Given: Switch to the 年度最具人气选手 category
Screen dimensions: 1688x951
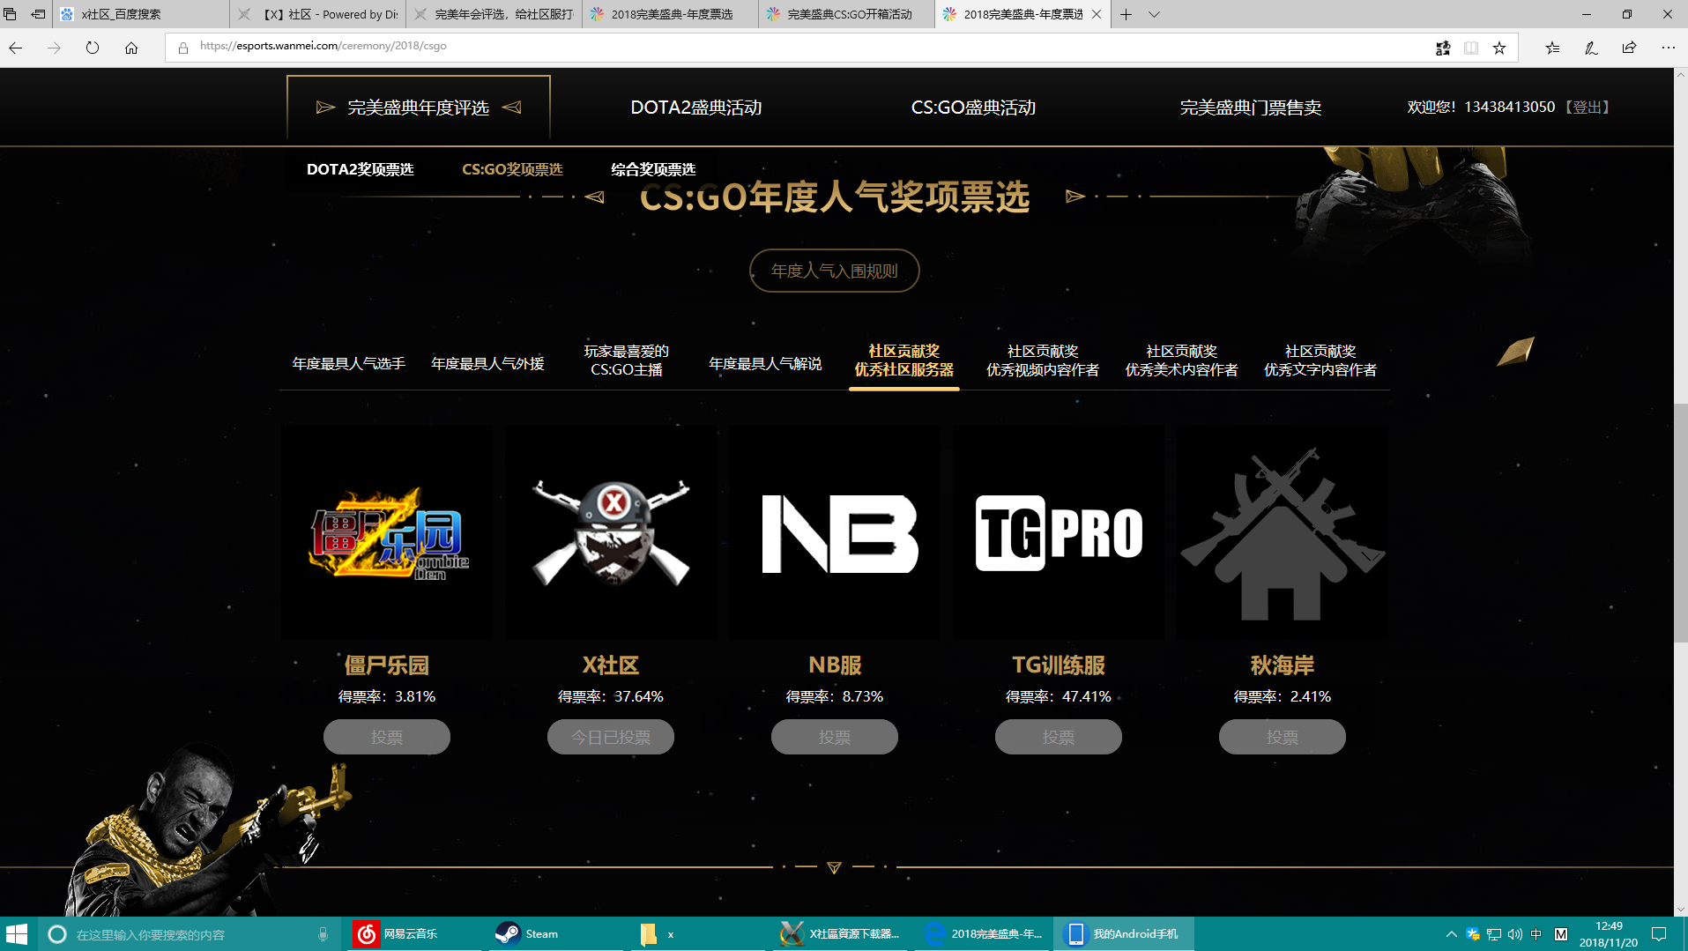Looking at the screenshot, I should click(x=348, y=362).
